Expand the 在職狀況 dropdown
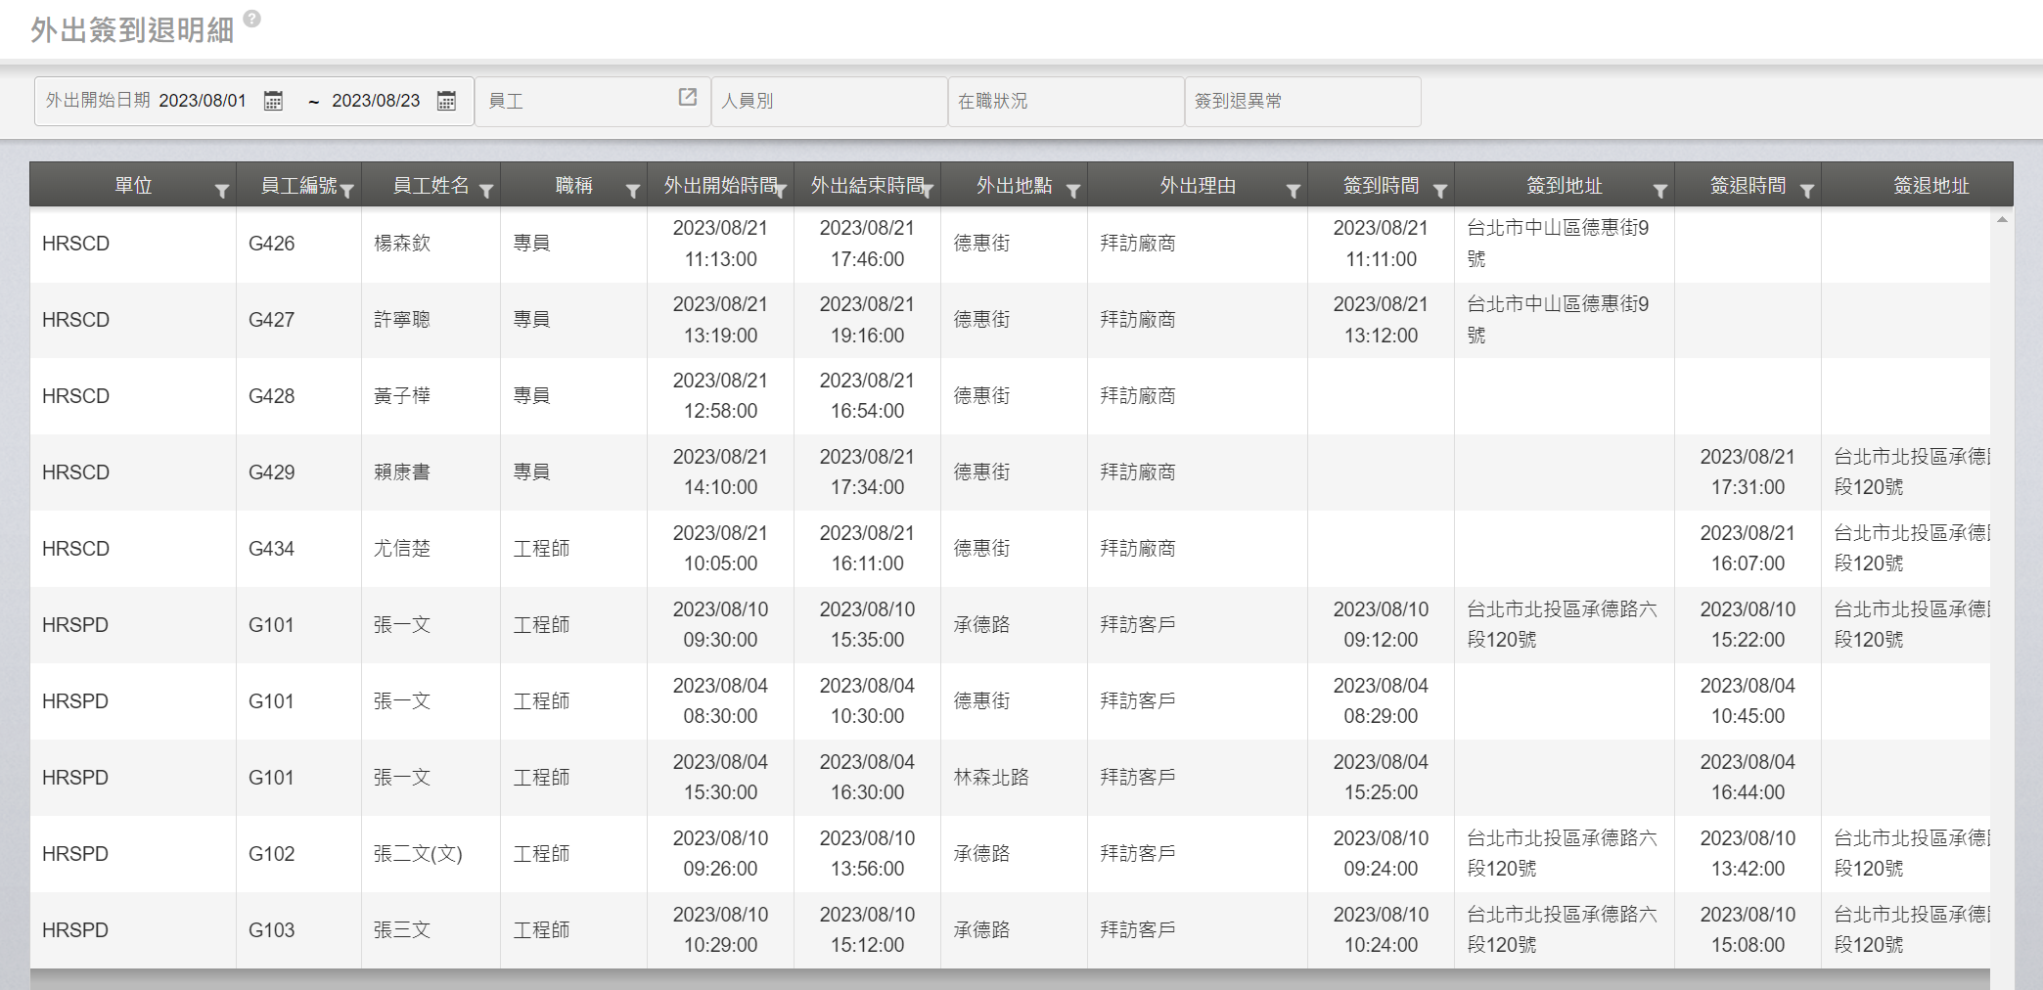 1066,102
